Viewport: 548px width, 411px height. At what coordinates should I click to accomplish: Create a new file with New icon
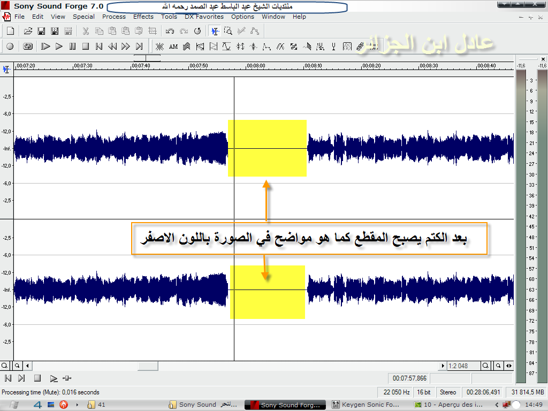(11, 31)
